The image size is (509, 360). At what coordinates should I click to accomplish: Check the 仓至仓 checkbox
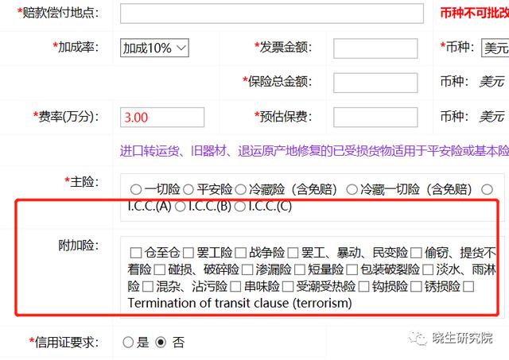(136, 253)
